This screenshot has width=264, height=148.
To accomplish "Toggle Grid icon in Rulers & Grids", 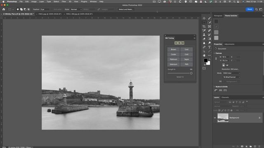I will 221,90.
